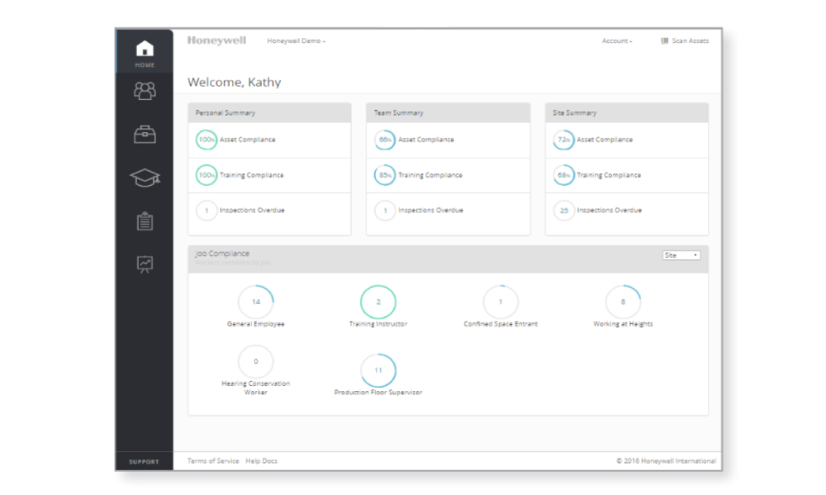Click Inspections Overdue label in Personal Summary
The image size is (826, 495).
[252, 210]
